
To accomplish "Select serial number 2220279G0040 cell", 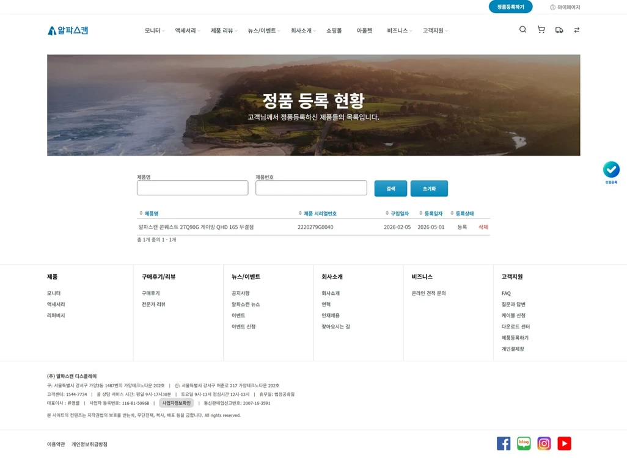I will (315, 227).
